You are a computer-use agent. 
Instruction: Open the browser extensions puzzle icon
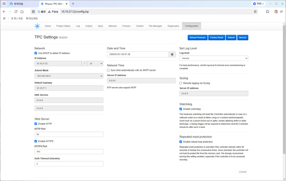(267, 12)
